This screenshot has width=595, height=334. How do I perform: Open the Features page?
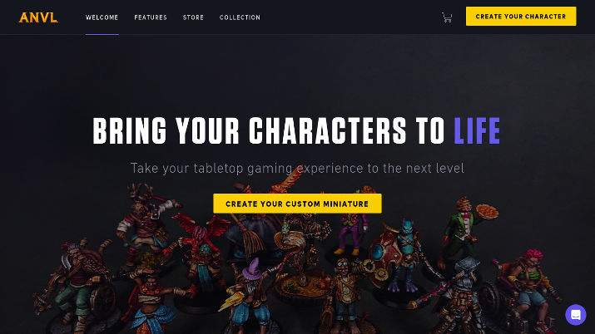151,17
